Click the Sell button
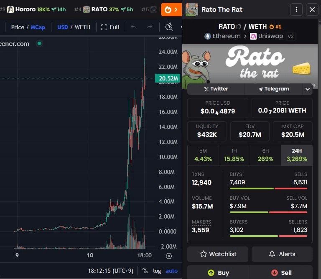 click(281, 273)
